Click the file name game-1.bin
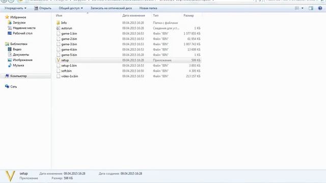The height and width of the screenshot is (183, 326). pos(69,34)
